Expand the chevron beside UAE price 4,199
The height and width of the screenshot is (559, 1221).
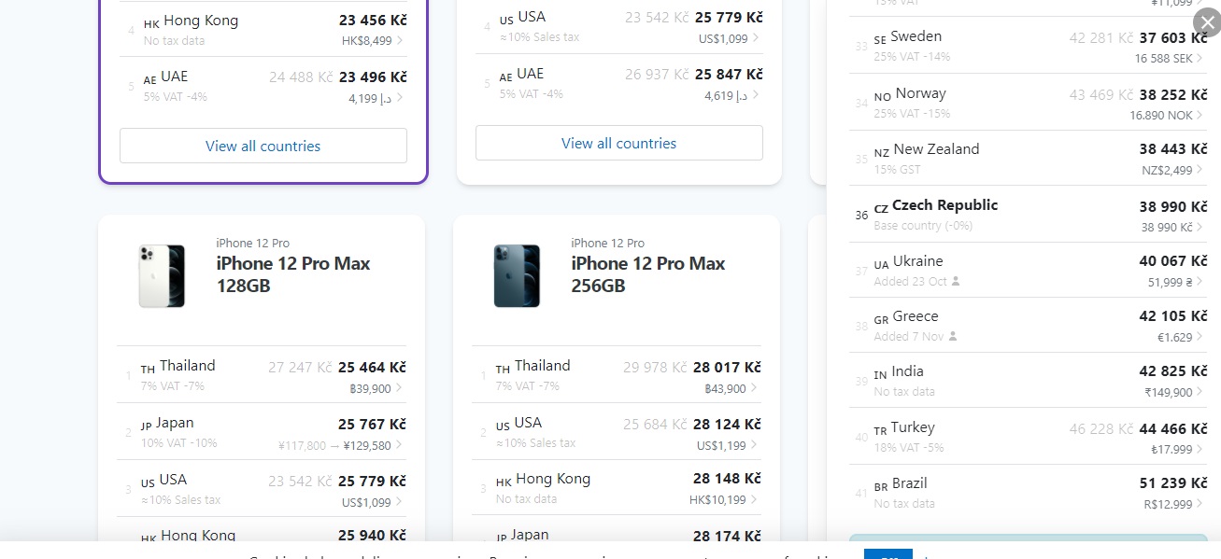(x=400, y=97)
